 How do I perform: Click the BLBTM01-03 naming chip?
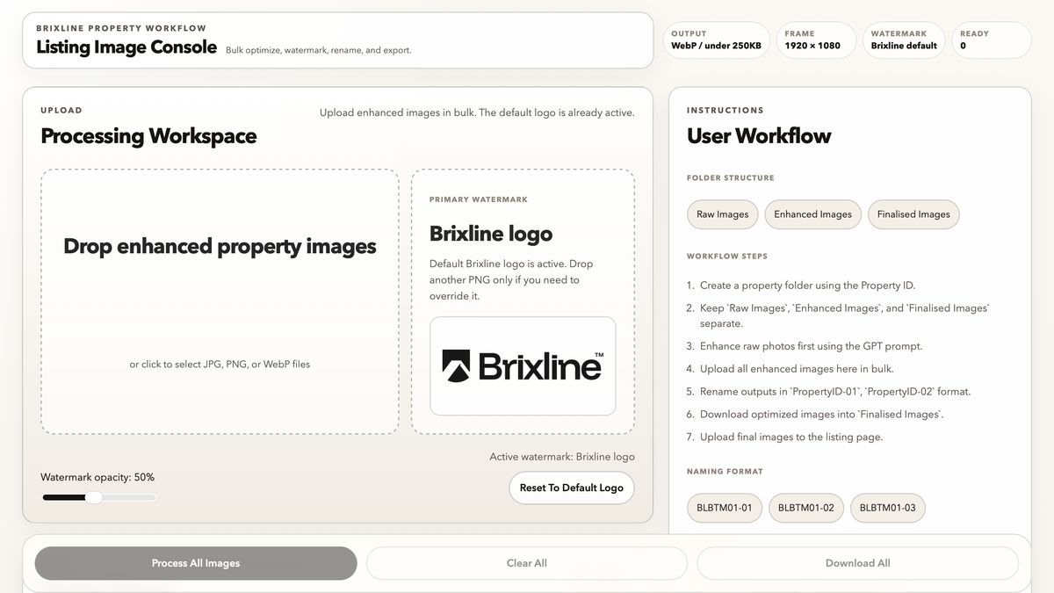(x=888, y=508)
